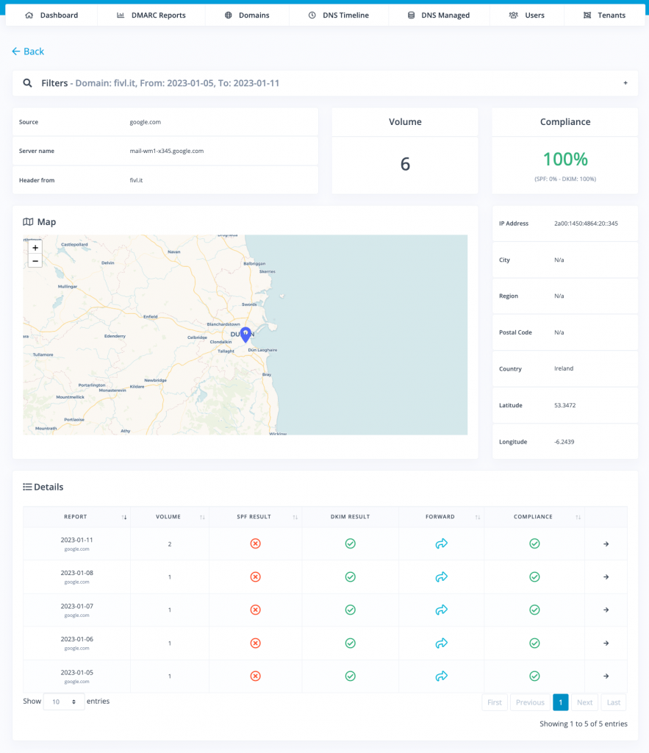Open details arrow for 2023-01-05 report
The height and width of the screenshot is (753, 649).
pyautogui.click(x=606, y=677)
